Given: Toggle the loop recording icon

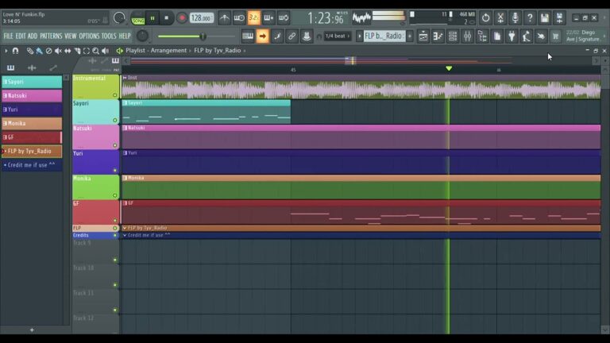Looking at the screenshot, I should [284, 18].
